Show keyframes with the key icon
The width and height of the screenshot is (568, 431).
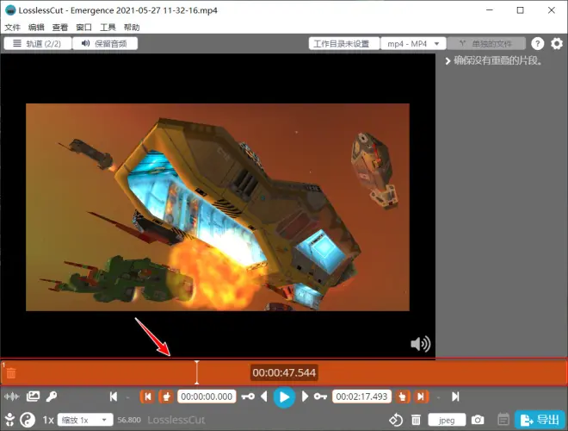(x=51, y=397)
